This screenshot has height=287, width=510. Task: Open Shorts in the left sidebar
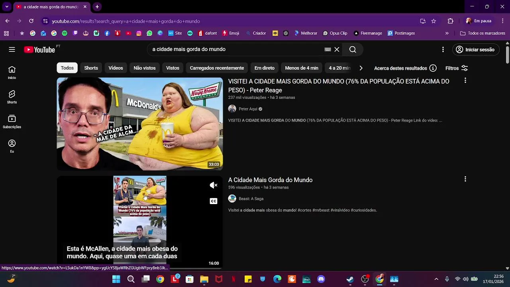[x=12, y=97]
